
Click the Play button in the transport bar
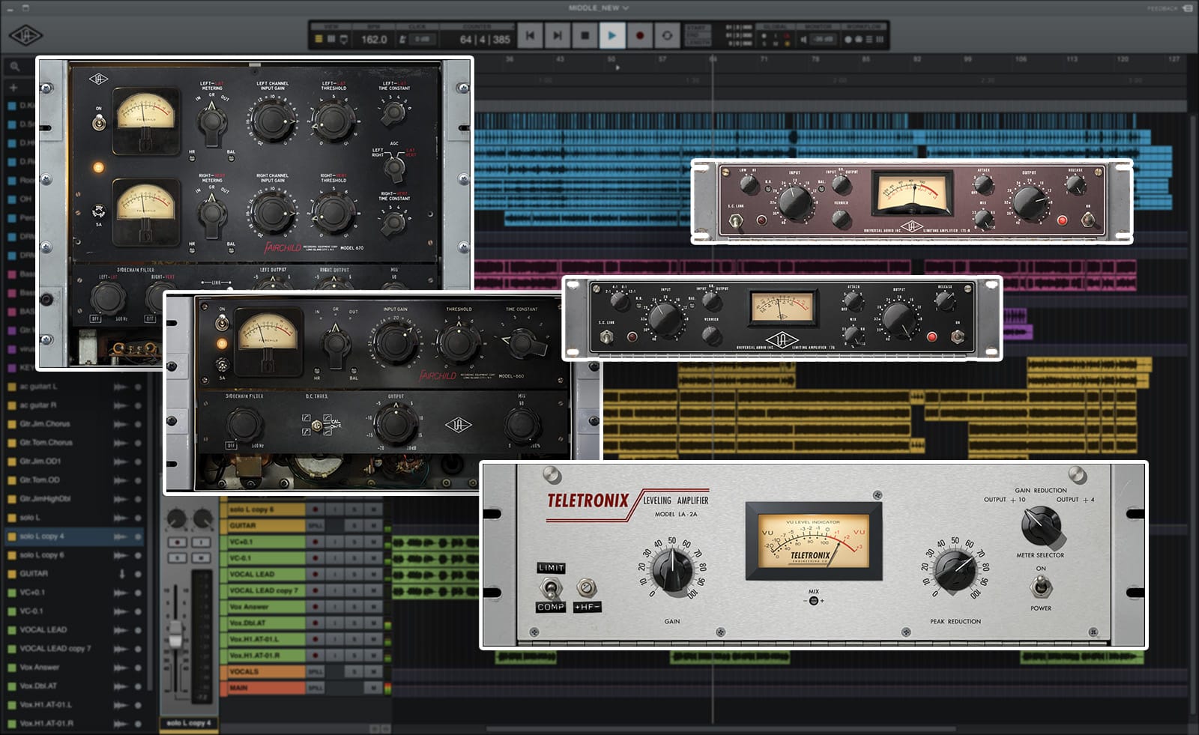pyautogui.click(x=612, y=35)
